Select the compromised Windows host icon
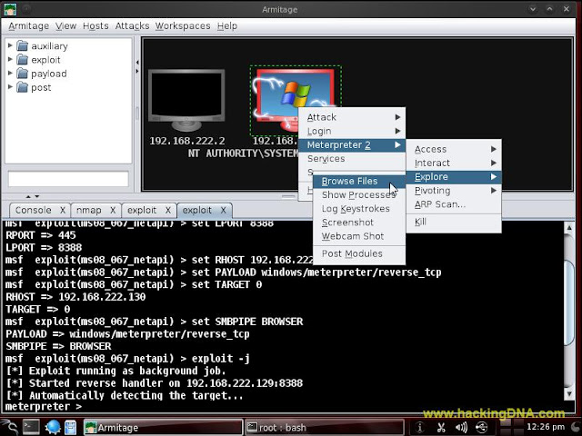 [295, 98]
